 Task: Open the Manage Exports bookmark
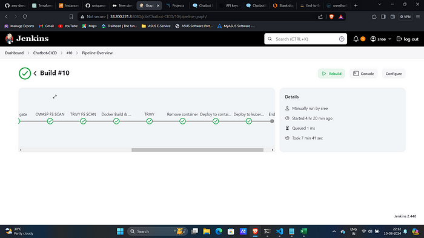pos(19,26)
